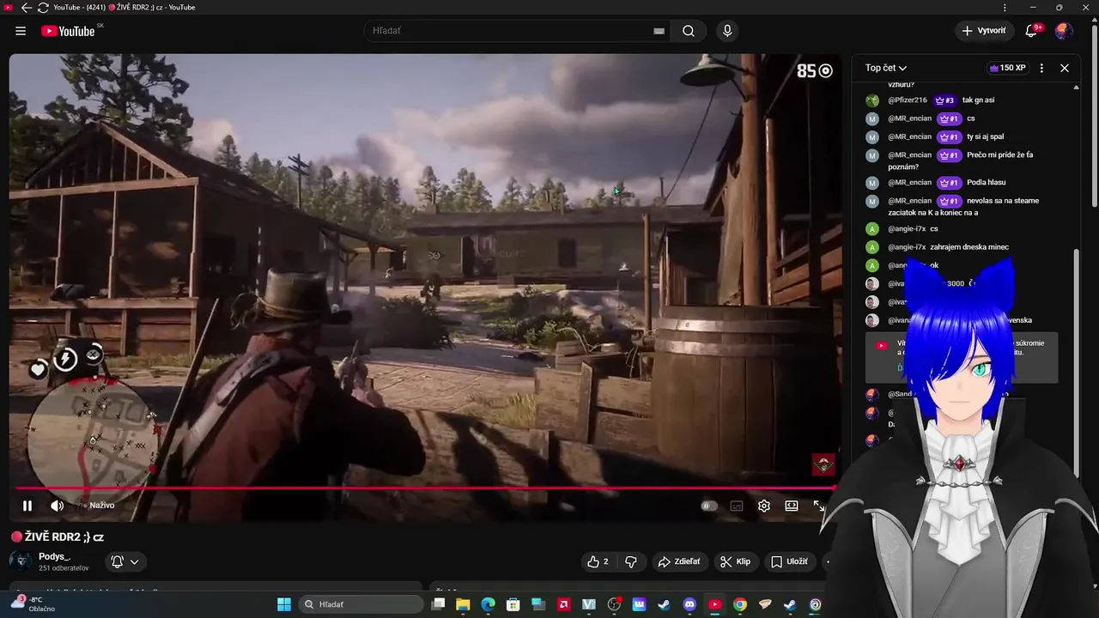Open the weather widget showing -8°C
The image size is (1099, 618).
pyautogui.click(x=34, y=604)
